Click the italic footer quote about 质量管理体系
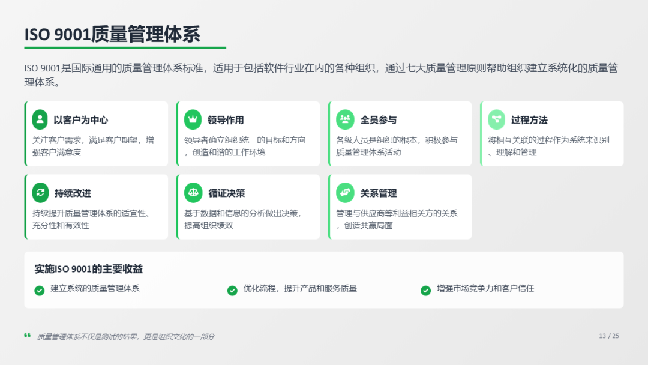The width and height of the screenshot is (648, 365). pos(125,337)
